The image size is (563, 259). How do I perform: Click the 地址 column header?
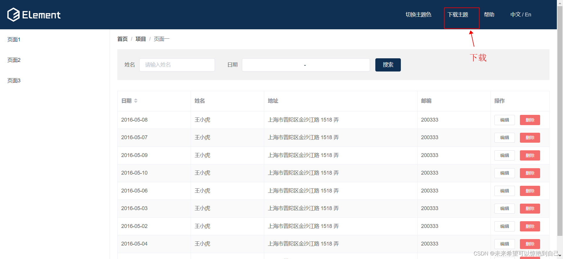tap(273, 101)
